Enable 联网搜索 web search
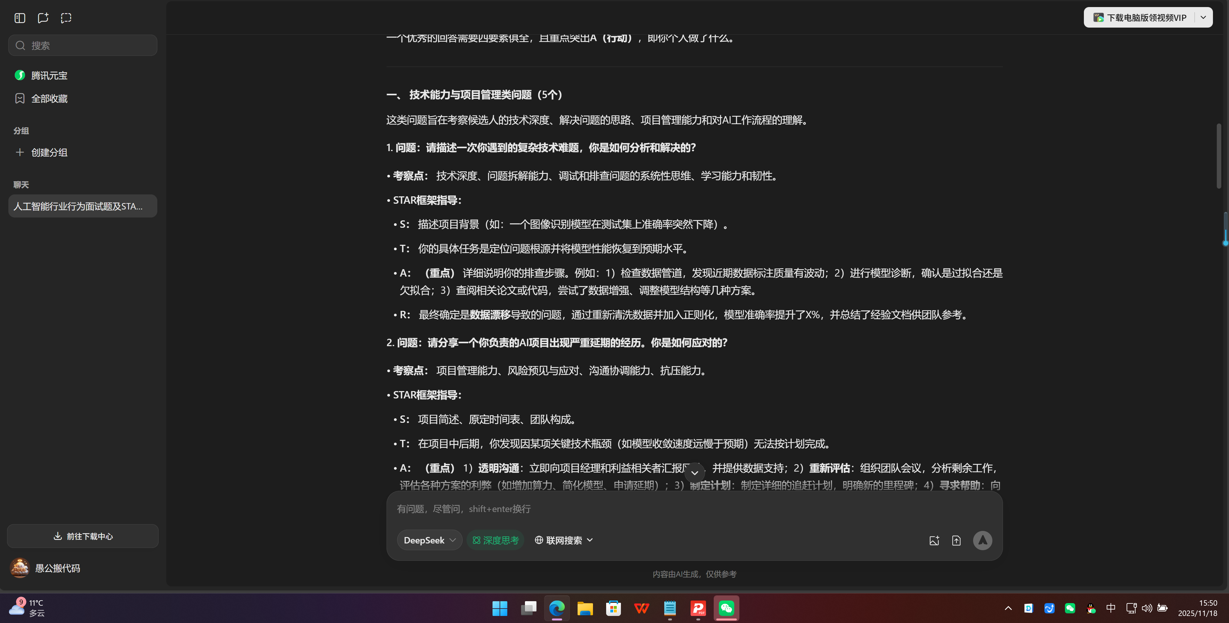 [x=559, y=540]
